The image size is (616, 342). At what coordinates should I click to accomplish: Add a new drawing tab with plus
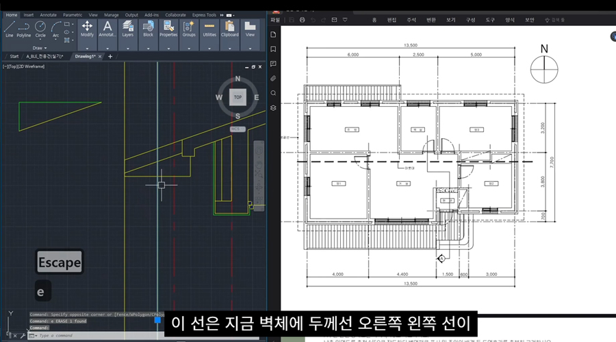[x=110, y=56]
